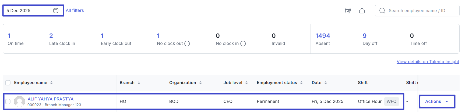Open the Actions dropdown

click(x=436, y=102)
